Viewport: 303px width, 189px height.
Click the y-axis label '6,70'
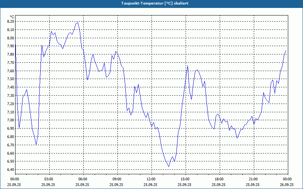coord(11,145)
